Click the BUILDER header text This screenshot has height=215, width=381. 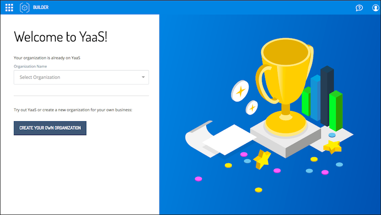[41, 8]
